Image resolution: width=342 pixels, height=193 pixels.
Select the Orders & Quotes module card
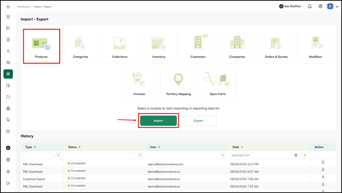276,46
